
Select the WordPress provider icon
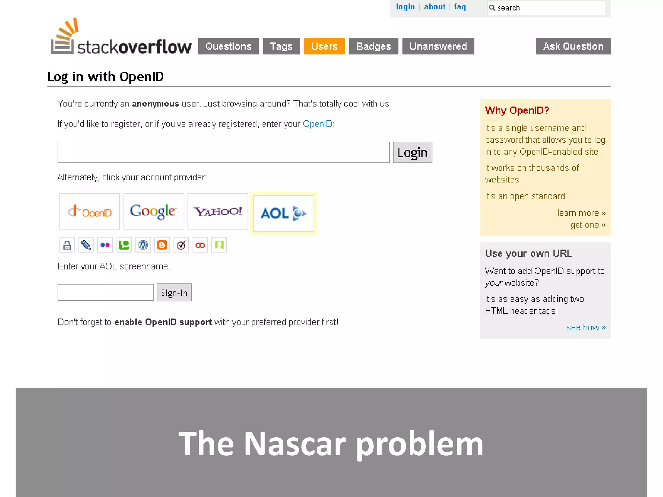coord(143,245)
